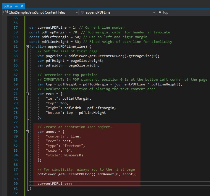210x196 pixels.
Task: Click the "contents" key on line 80
Action: (56, 136)
